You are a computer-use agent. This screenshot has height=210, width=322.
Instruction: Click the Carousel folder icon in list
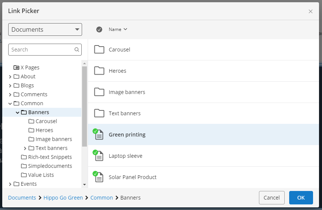99,50
